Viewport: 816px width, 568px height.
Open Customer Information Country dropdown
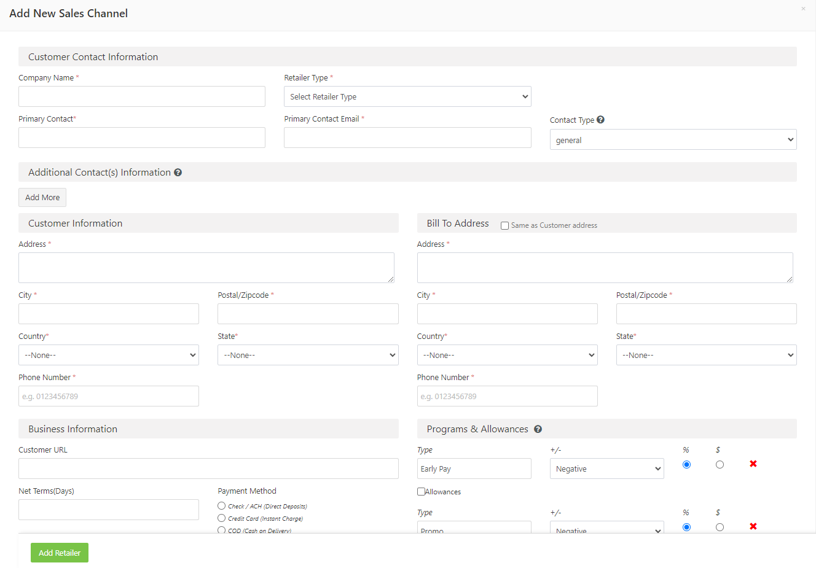pos(109,355)
